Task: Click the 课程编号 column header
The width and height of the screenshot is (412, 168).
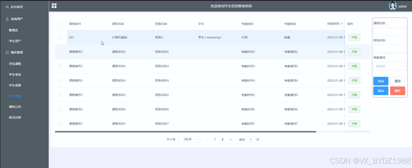Action: (75, 24)
